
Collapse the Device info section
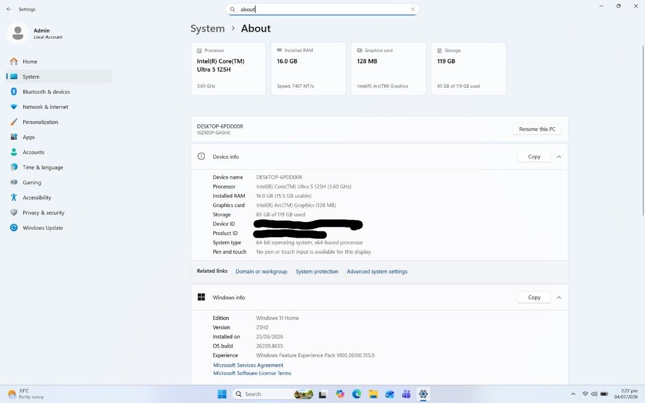point(558,156)
